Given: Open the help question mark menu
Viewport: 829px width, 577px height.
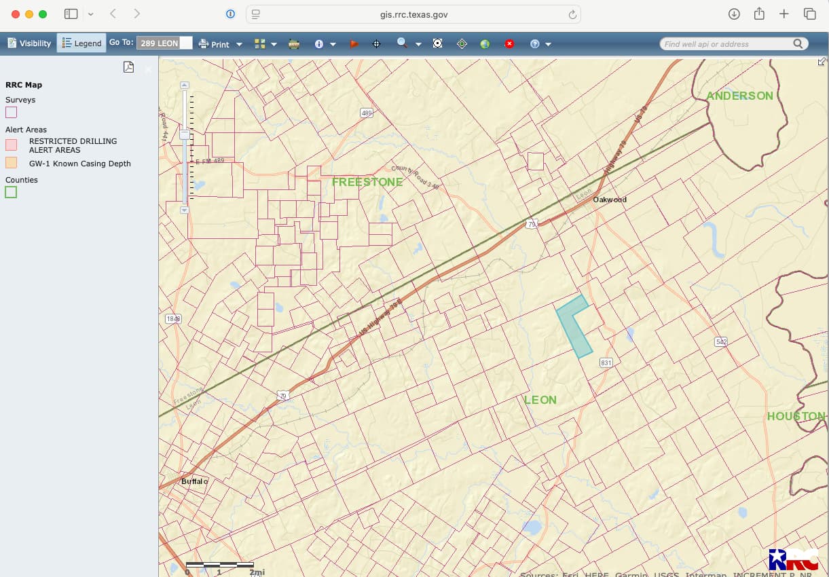Looking at the screenshot, I should [x=535, y=44].
